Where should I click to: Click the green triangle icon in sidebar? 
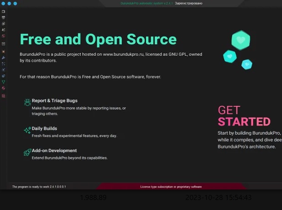(3, 82)
